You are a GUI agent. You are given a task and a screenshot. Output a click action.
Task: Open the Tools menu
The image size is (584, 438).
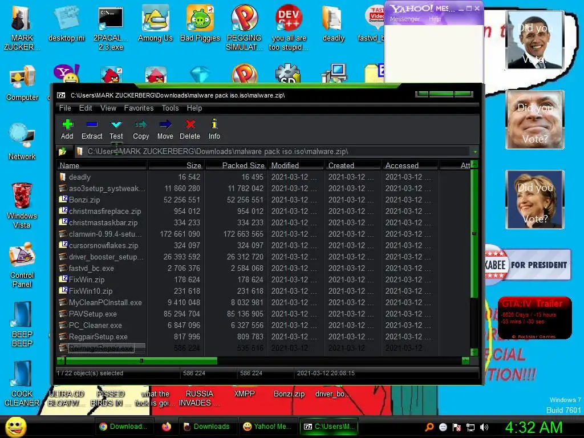click(x=170, y=108)
